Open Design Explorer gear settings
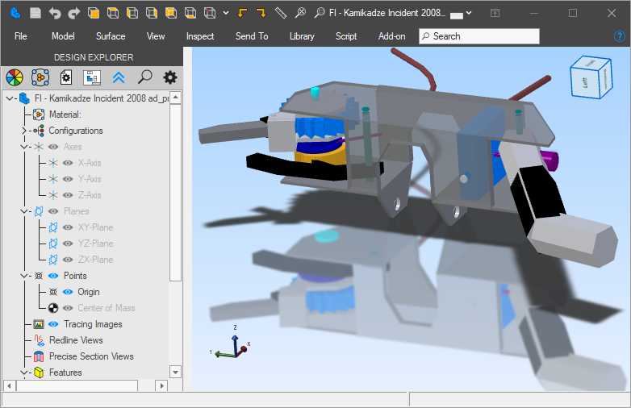Screen dimensions: 631x408 [169, 77]
